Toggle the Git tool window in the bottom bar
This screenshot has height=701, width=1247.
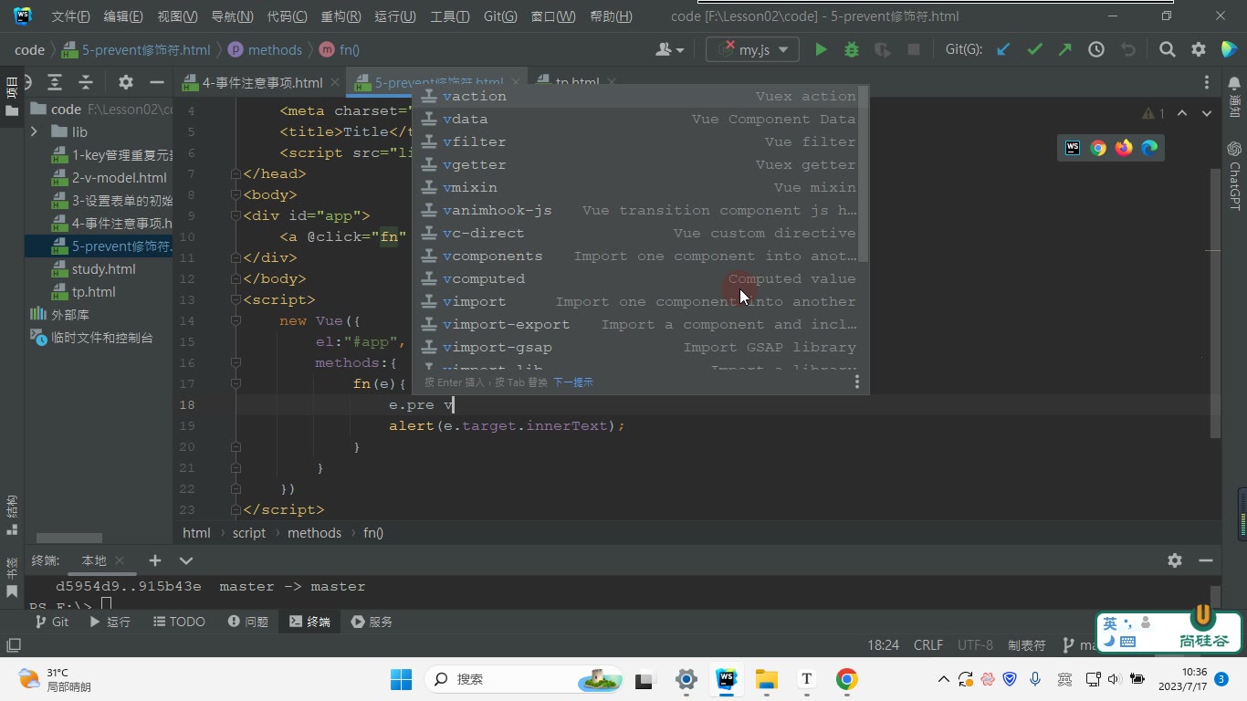tap(51, 622)
